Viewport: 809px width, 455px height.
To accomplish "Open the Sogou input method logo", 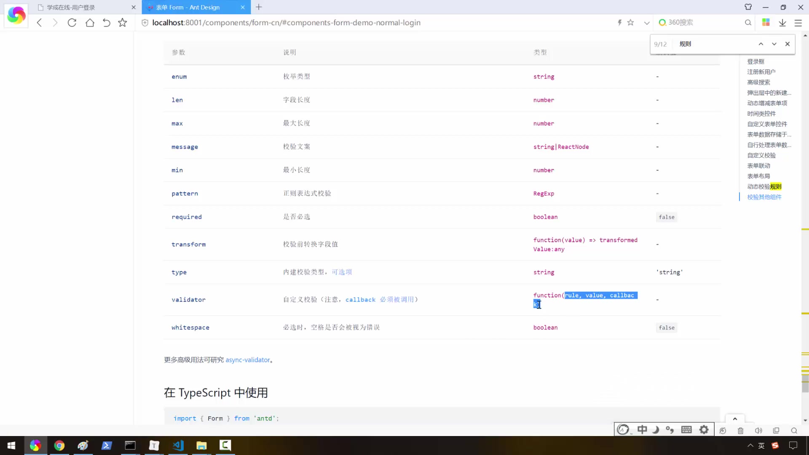I will [623, 430].
